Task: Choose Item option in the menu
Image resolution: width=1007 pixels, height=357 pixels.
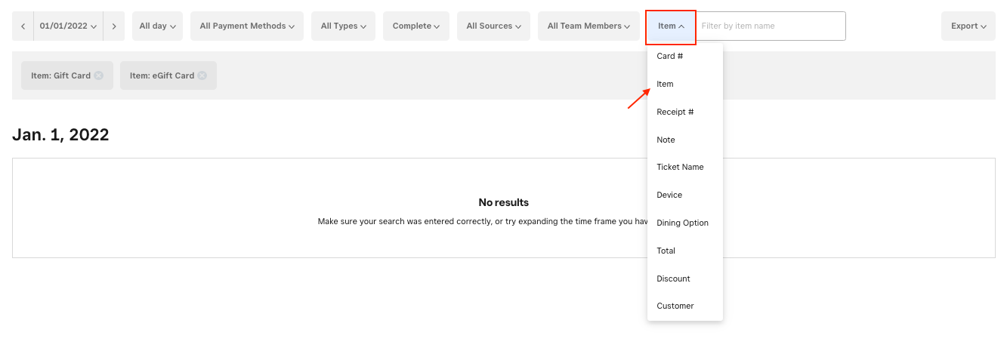Action: pyautogui.click(x=665, y=84)
